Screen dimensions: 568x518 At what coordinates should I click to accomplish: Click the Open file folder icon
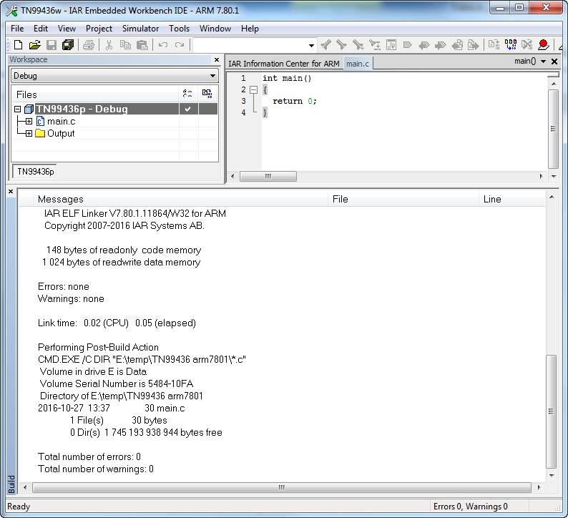click(34, 45)
